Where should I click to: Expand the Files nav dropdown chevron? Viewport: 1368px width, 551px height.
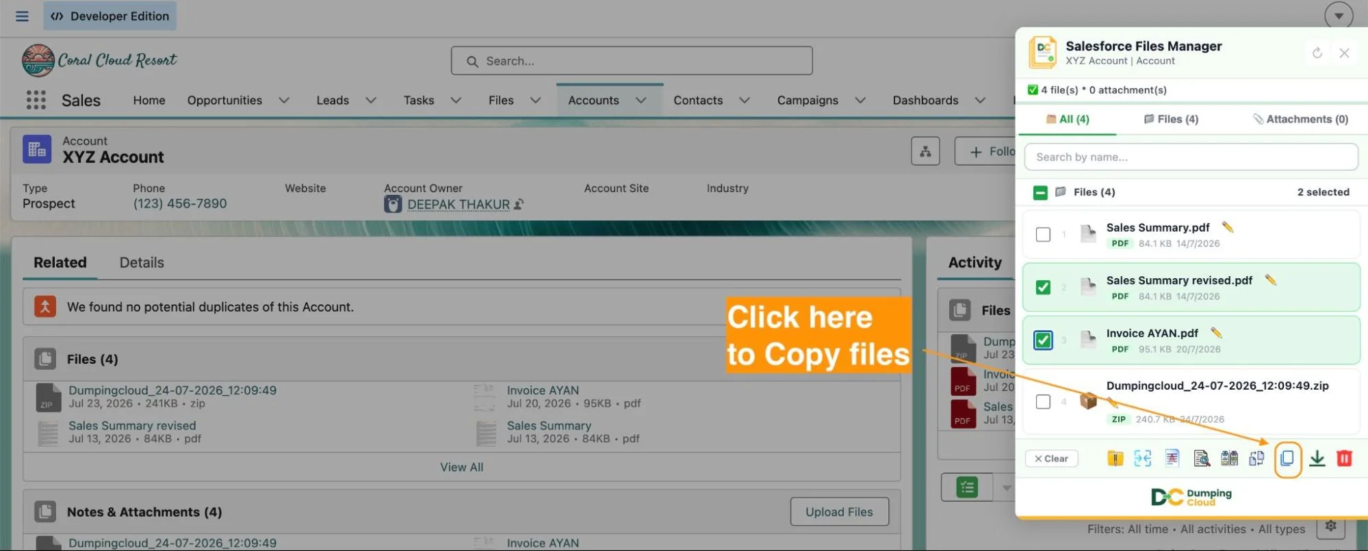click(x=535, y=100)
